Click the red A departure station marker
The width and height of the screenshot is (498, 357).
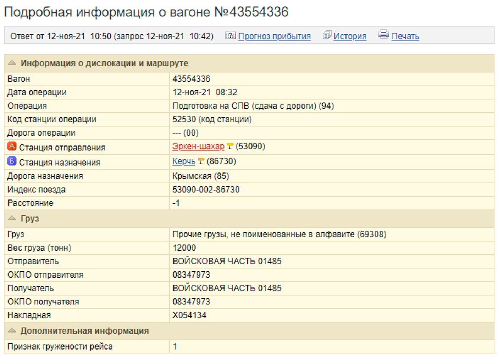12,146
